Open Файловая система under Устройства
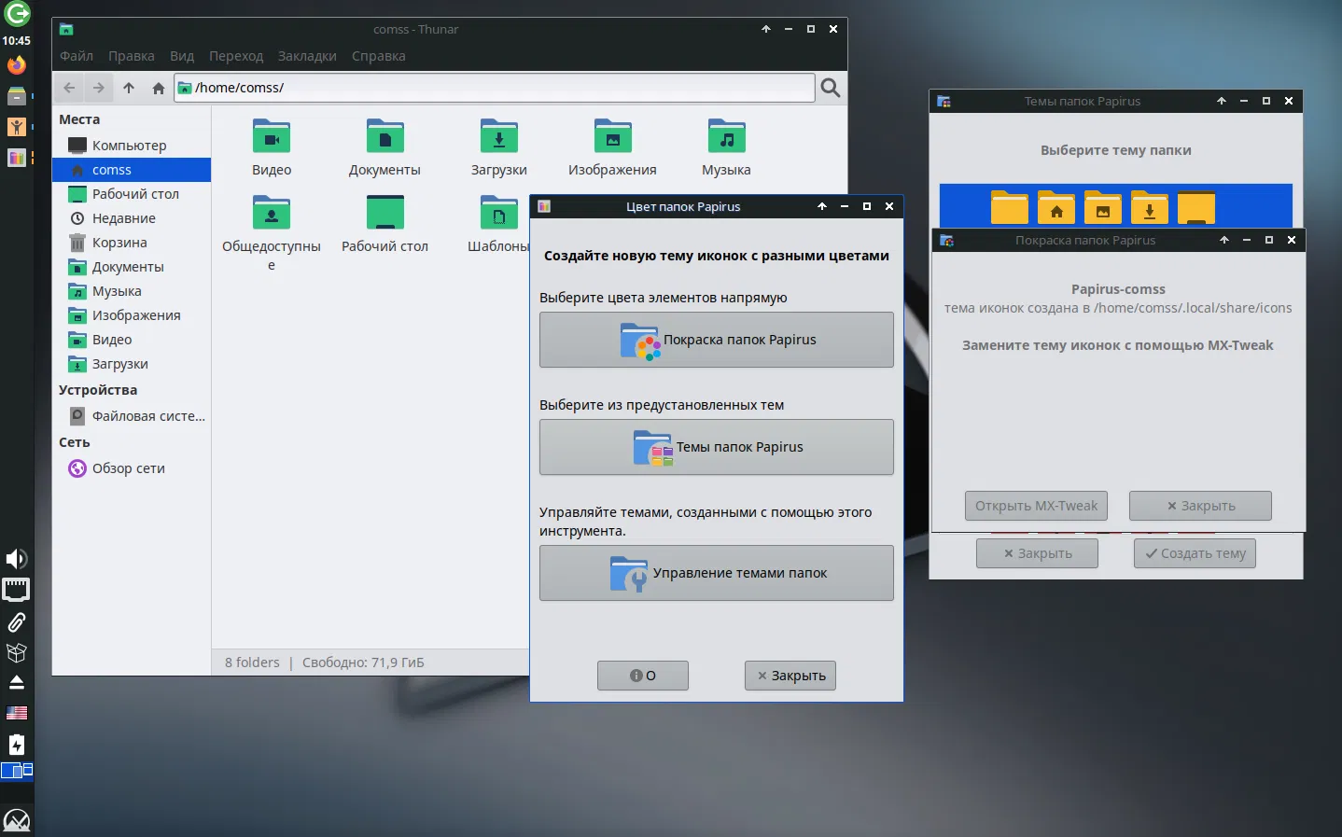The width and height of the screenshot is (1342, 837). [x=132, y=416]
